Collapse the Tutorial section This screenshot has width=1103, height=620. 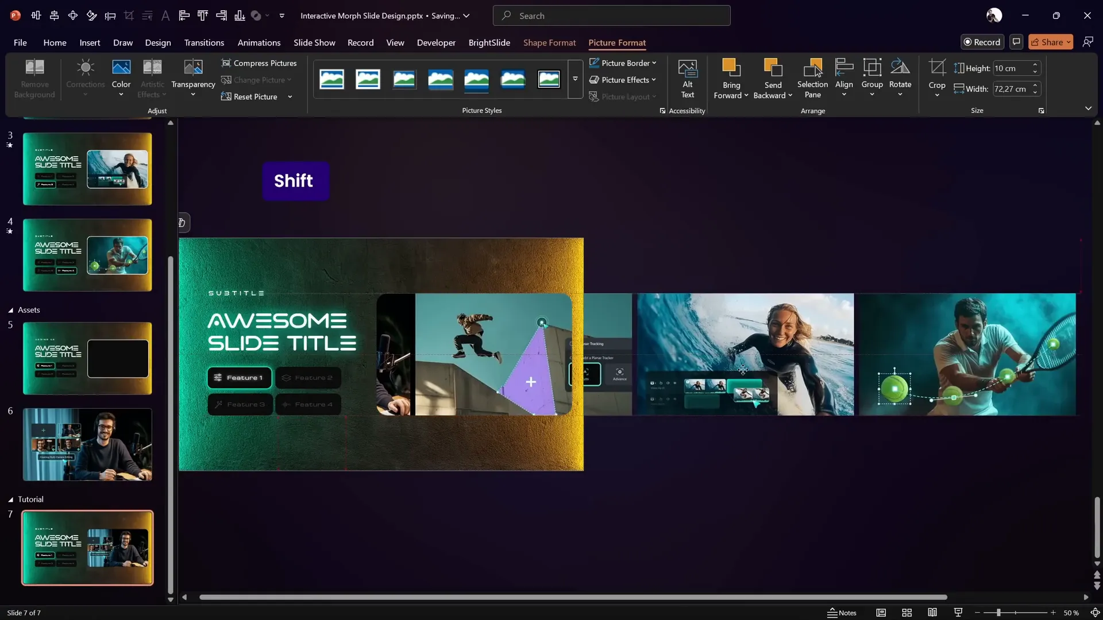pos(11,499)
